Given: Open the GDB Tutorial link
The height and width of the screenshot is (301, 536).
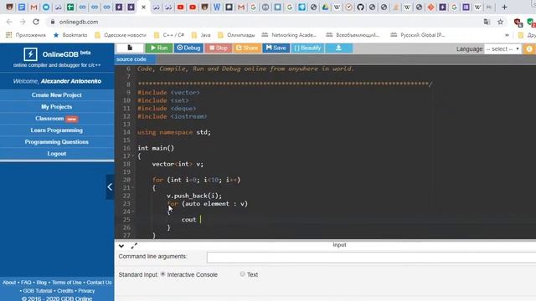Looking at the screenshot, I should (x=38, y=291).
